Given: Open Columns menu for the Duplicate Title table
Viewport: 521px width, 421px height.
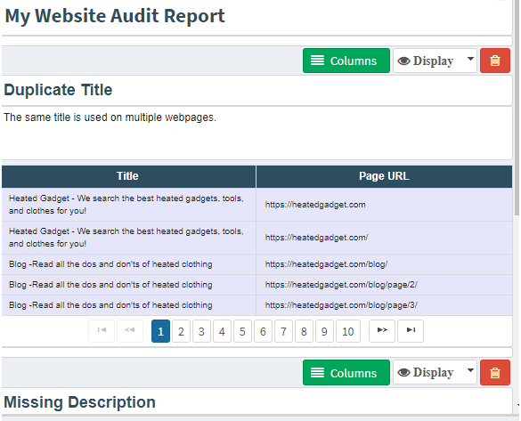Looking at the screenshot, I should point(346,61).
